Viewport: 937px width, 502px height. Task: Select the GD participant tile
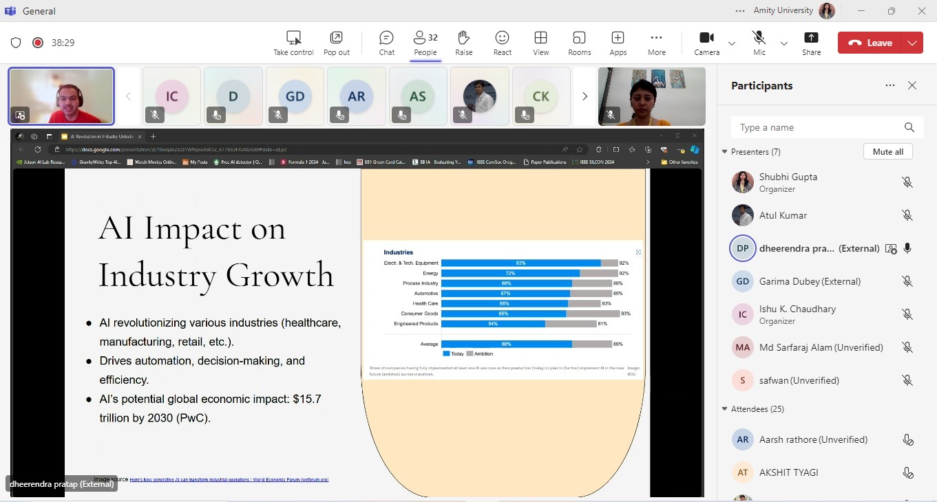point(295,96)
